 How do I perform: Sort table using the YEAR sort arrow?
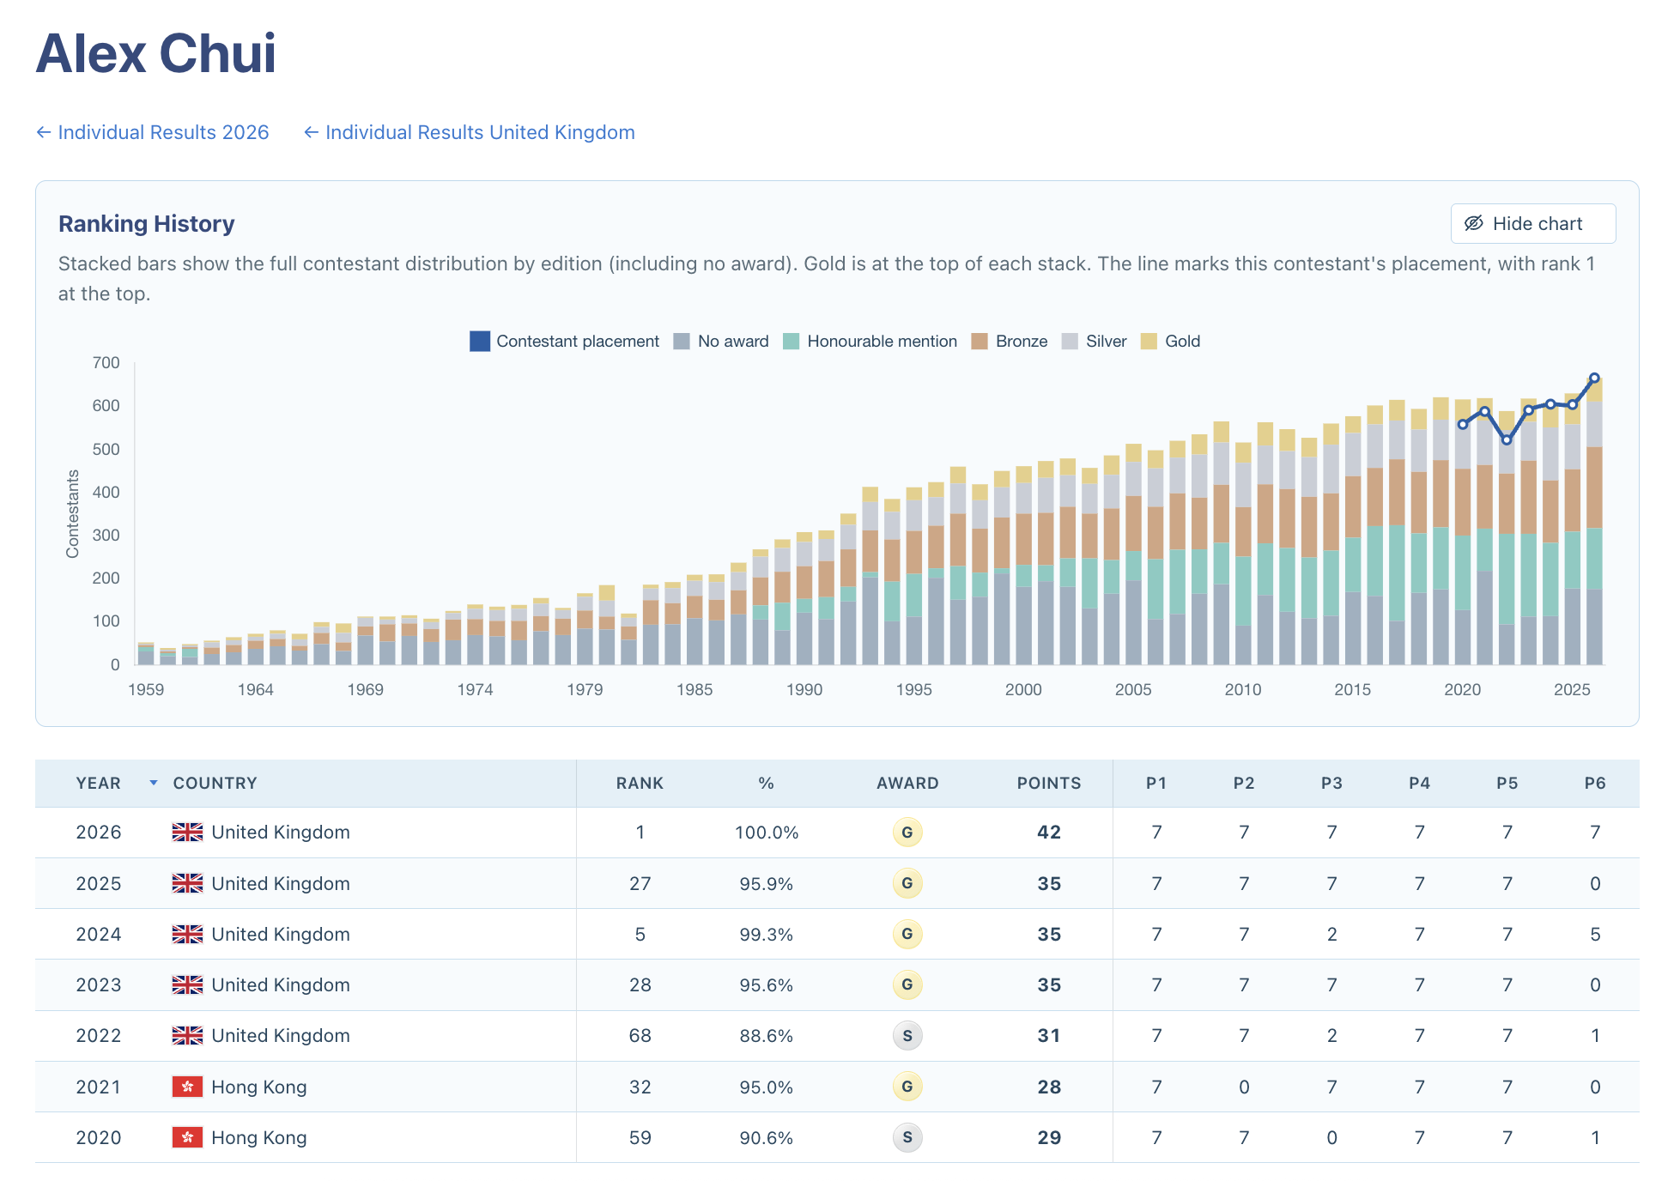[154, 783]
